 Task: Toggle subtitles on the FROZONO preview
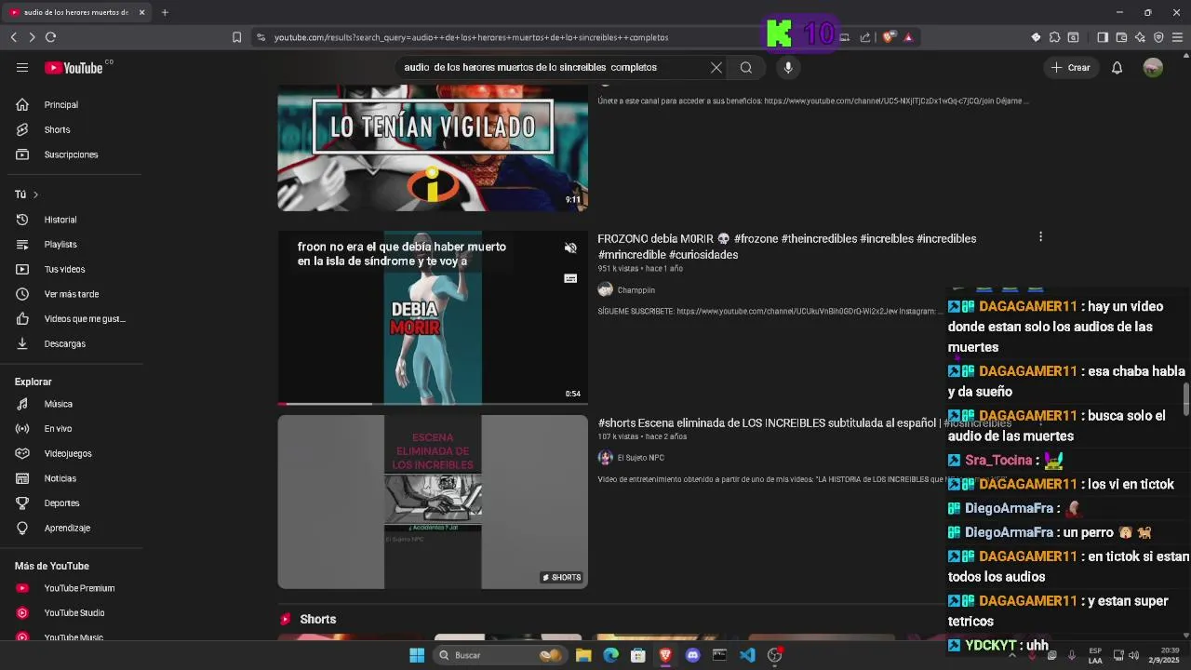tap(570, 278)
